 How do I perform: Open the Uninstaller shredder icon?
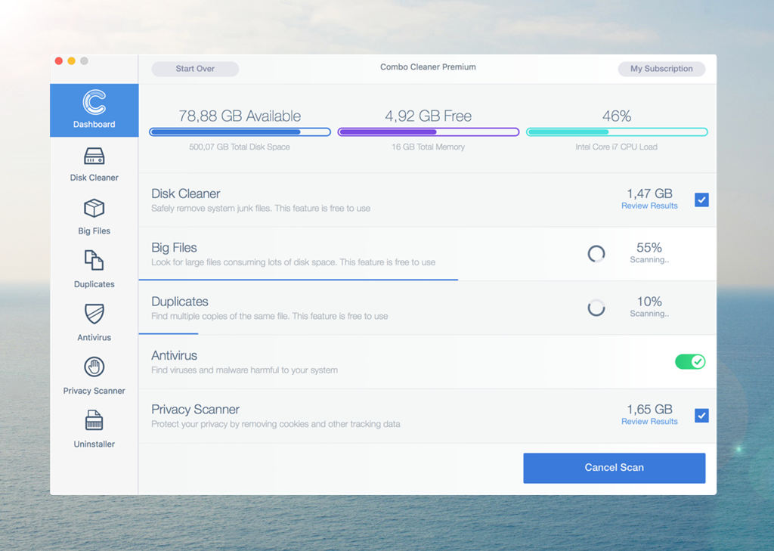tap(94, 420)
